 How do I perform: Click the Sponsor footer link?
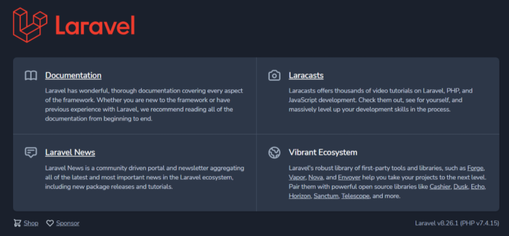(68, 223)
